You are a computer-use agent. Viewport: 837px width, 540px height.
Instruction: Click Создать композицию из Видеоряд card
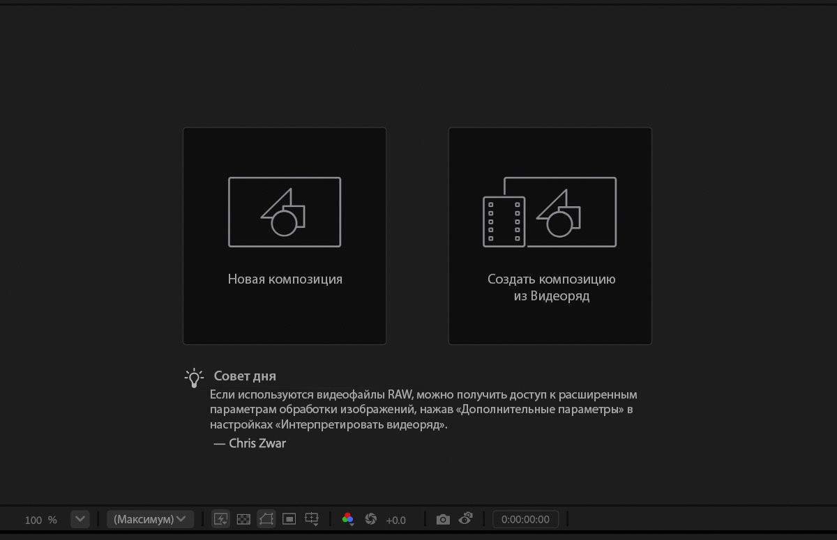pyautogui.click(x=550, y=236)
